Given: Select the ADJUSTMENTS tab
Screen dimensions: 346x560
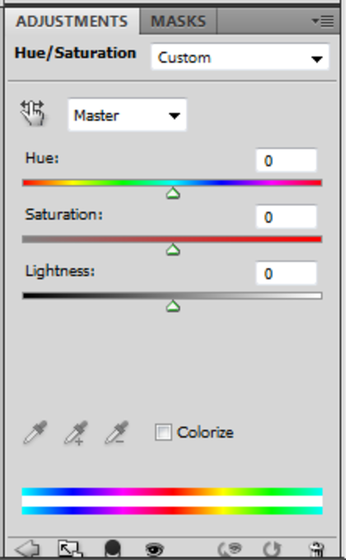Looking at the screenshot, I should coord(72,21).
